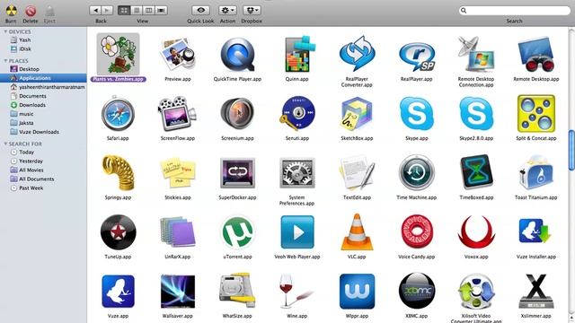Select Veoh Web Player.app icon
This screenshot has height=323, width=575.
[x=297, y=232]
